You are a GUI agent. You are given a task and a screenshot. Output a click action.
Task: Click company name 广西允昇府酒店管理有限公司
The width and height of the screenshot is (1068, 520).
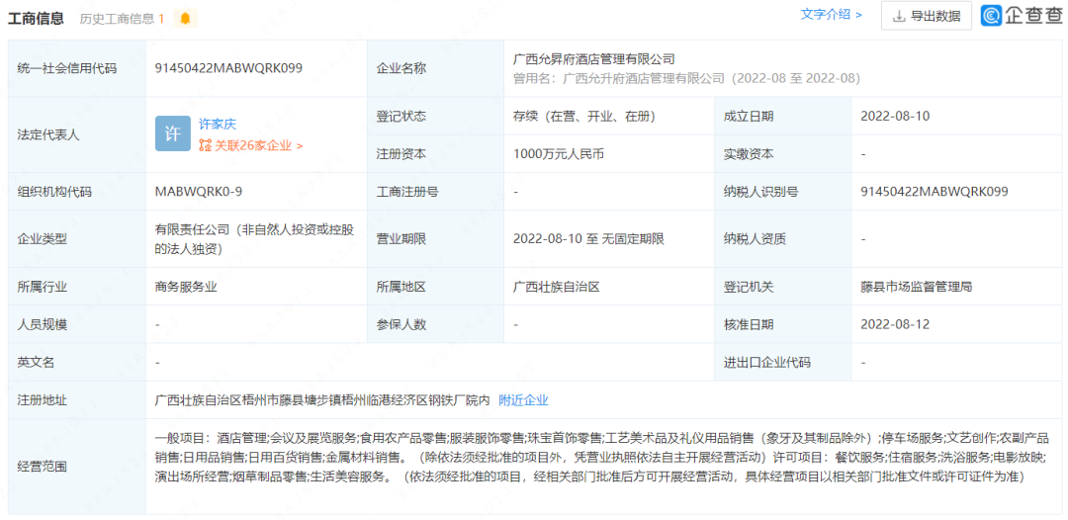click(x=594, y=59)
